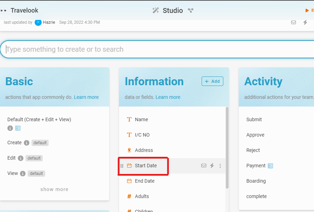Click the number icon beside Adults
Viewport: 314px width, 212px height.
(x=129, y=196)
